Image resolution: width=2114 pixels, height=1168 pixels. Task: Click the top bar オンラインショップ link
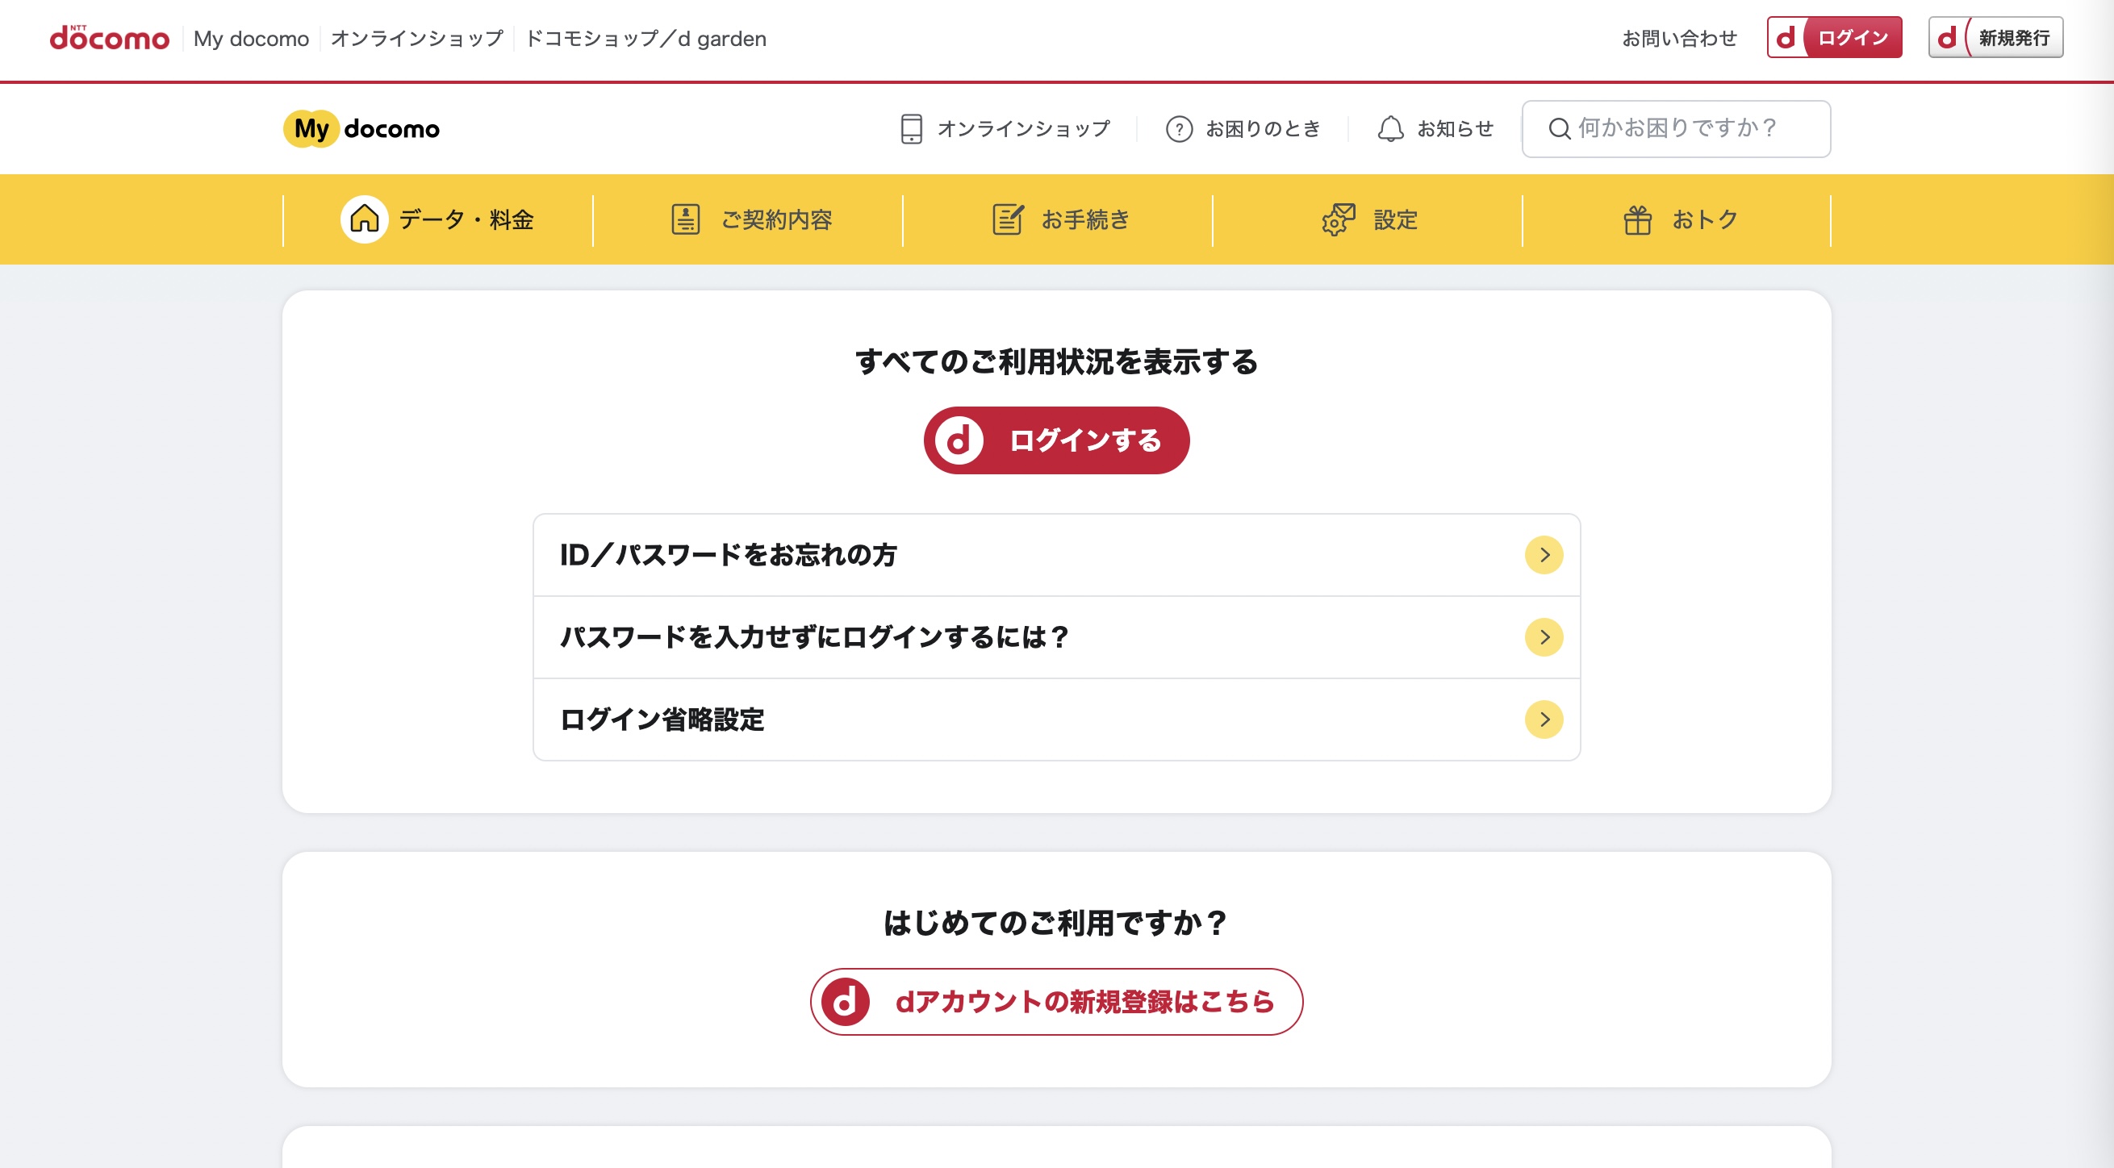[x=416, y=39]
